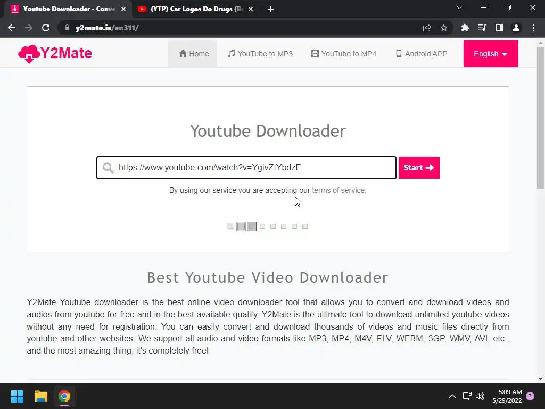Toggle the Chrome side panel icon
The height and width of the screenshot is (409, 545).
tap(499, 28)
